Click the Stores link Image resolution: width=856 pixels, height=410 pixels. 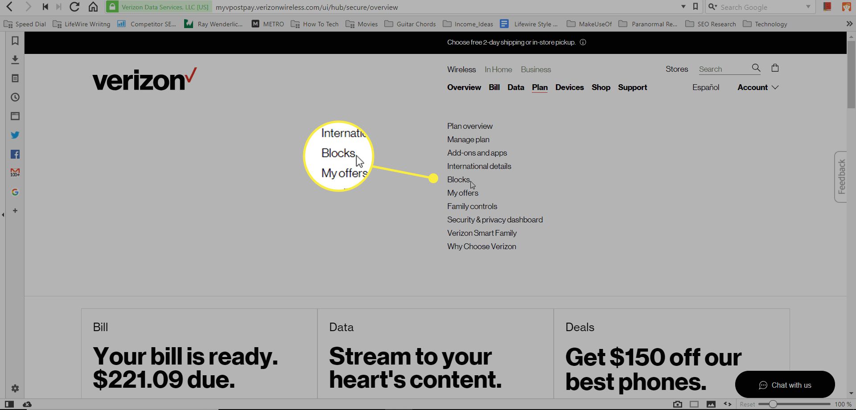[677, 69]
